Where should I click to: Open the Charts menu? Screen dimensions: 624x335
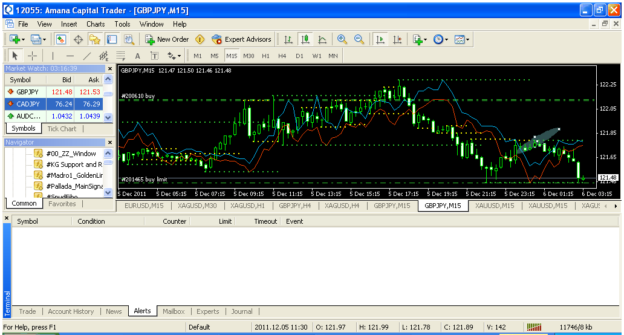pos(95,24)
